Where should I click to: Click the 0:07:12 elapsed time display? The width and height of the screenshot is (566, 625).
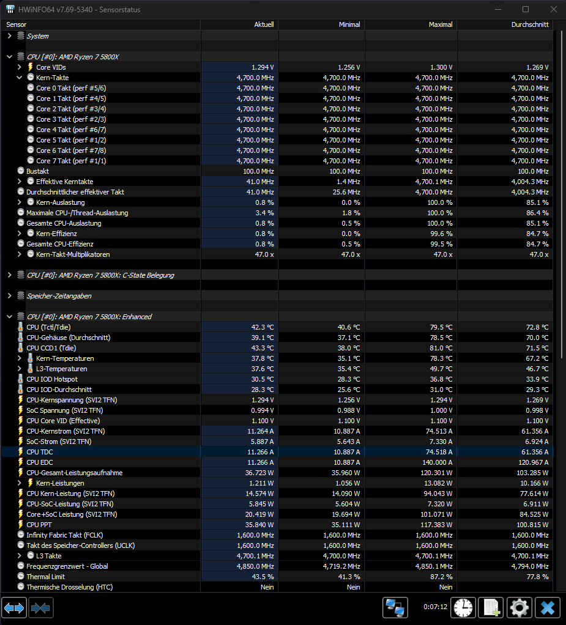click(435, 607)
